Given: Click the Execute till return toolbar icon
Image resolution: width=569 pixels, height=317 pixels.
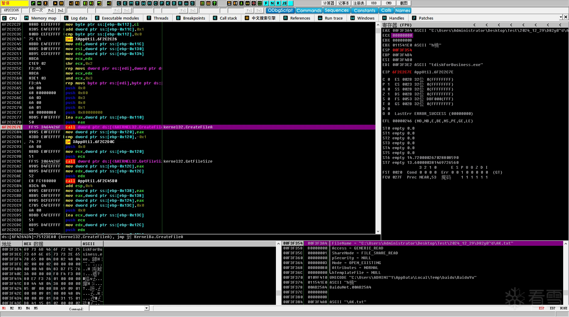Looking at the screenshot, I should coord(100,3).
